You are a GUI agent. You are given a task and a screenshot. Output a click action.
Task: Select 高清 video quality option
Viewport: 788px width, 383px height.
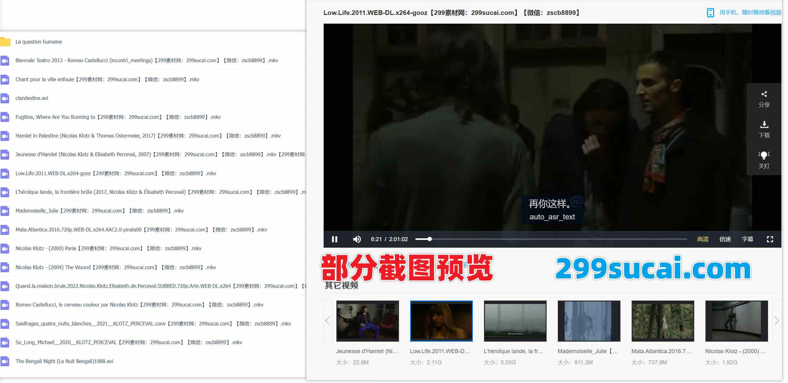click(703, 239)
